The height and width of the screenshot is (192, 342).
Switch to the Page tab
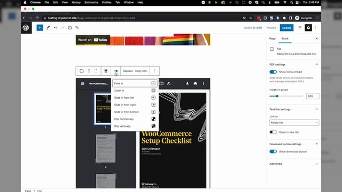point(273,38)
